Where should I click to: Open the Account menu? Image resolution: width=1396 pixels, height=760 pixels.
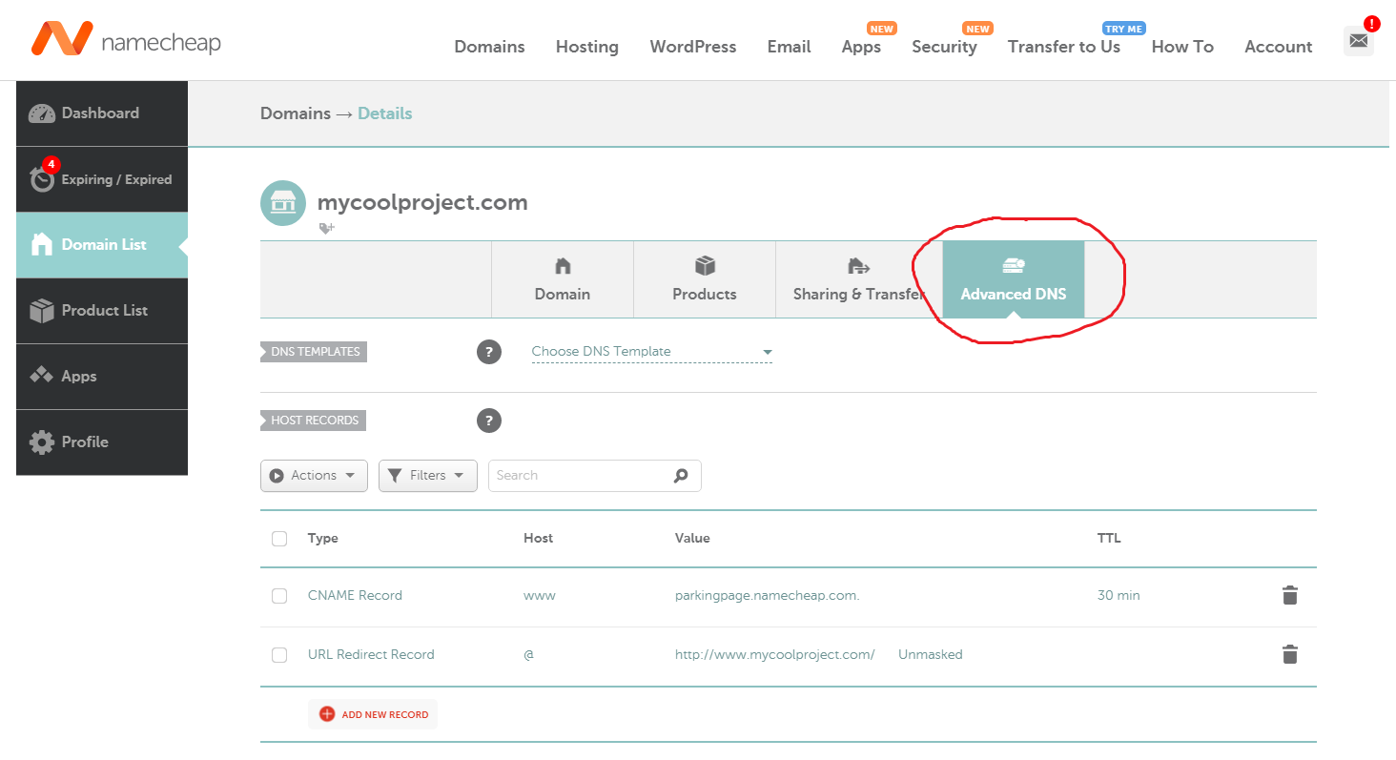(x=1279, y=47)
